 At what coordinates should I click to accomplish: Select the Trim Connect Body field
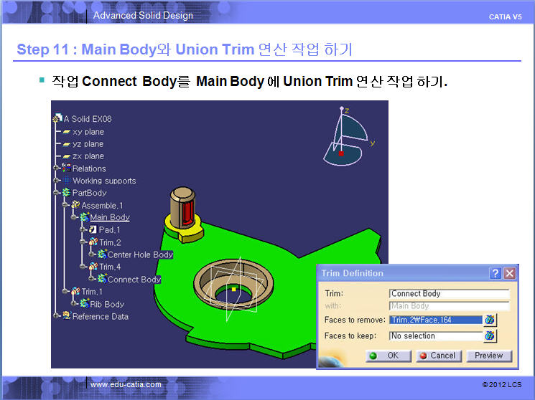(x=449, y=293)
